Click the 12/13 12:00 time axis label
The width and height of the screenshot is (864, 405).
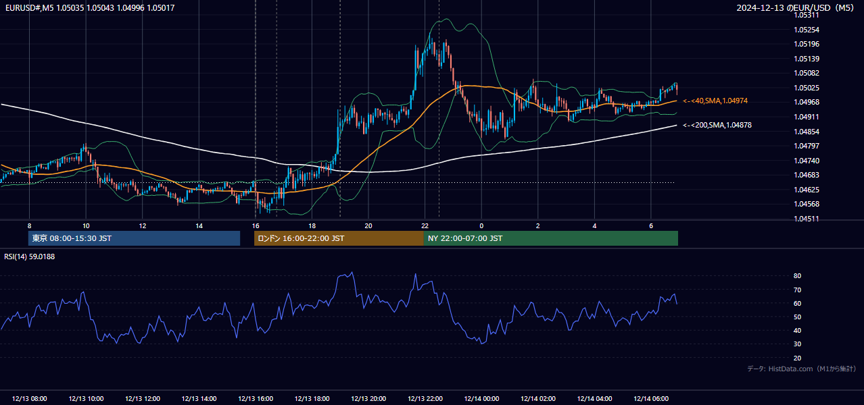142,399
